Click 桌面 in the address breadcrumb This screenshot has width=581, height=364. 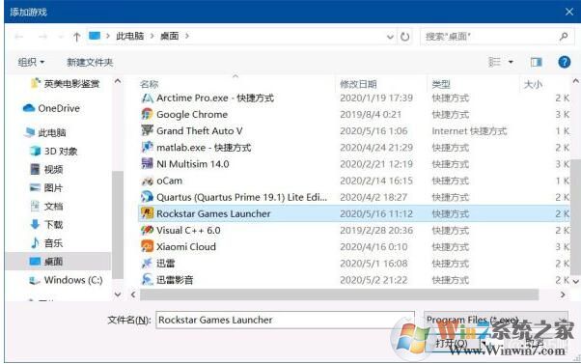169,36
